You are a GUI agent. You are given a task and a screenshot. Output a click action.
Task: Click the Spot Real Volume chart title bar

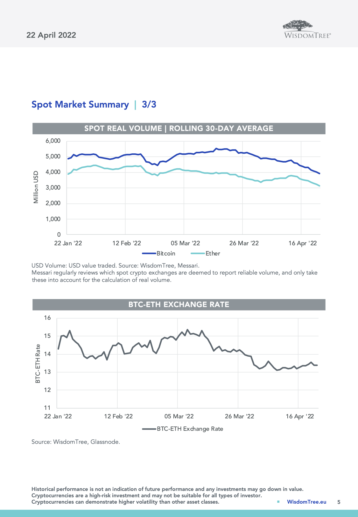pos(179,129)
